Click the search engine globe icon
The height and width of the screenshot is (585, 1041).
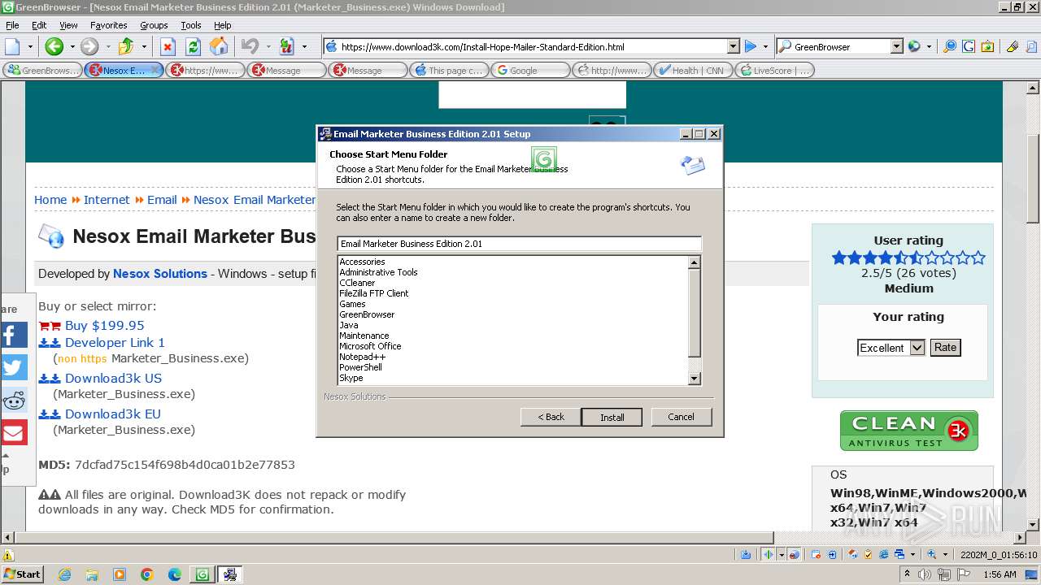click(x=914, y=46)
